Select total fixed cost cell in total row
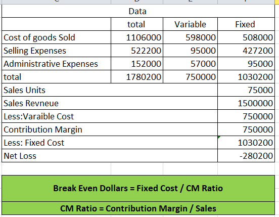 (x=246, y=77)
